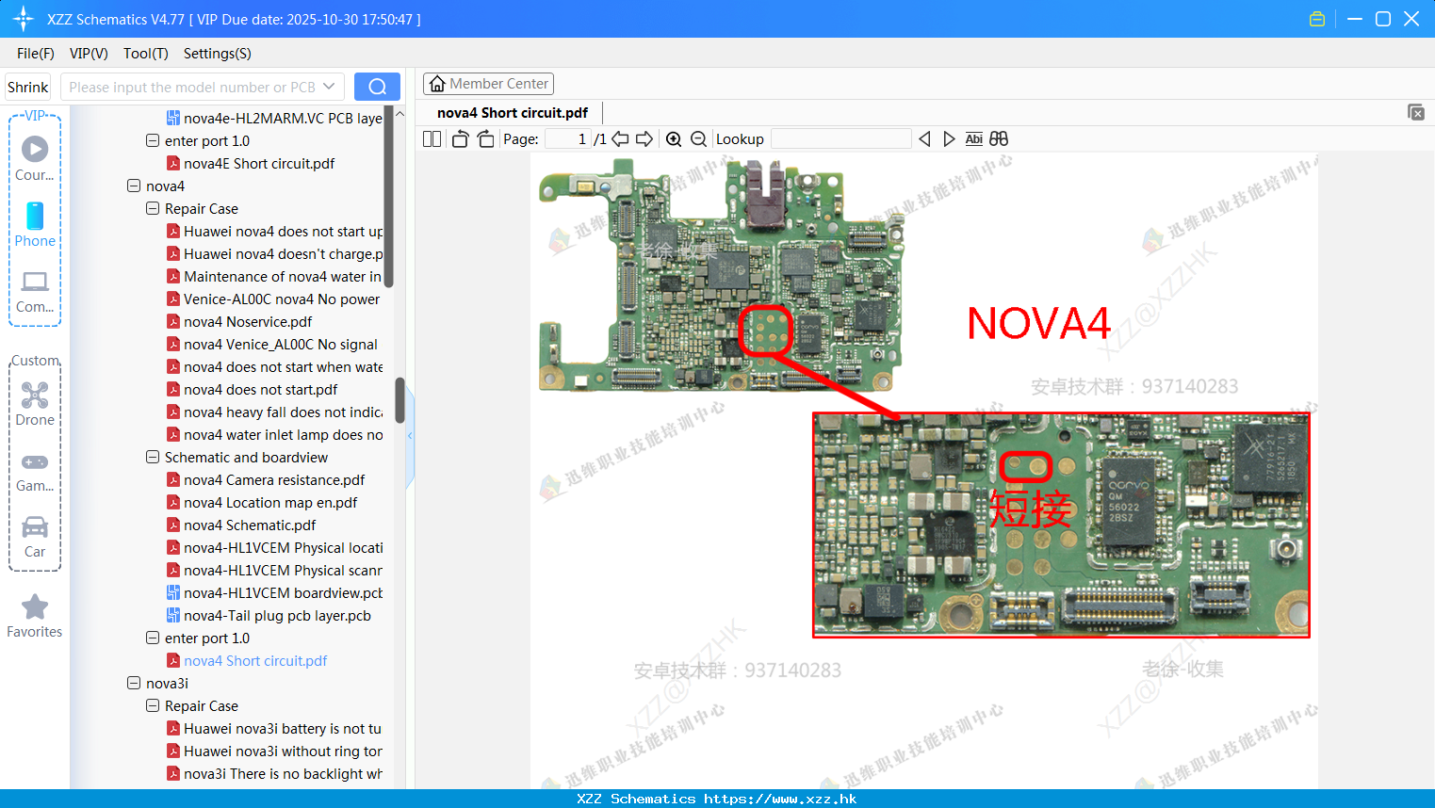Screen dimensions: 1435x808
Task: Select nova4 Short circuit.pdf in tree
Action: click(x=255, y=661)
